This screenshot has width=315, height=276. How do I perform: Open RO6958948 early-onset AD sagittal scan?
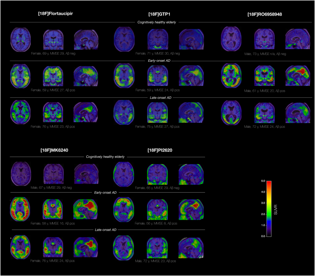(x=298, y=76)
